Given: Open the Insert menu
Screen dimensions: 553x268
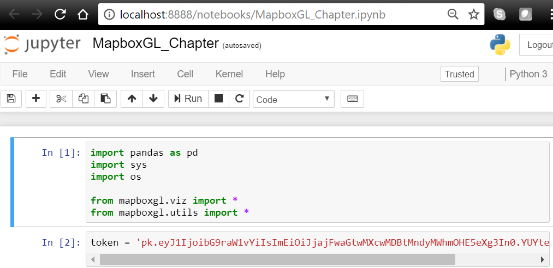Looking at the screenshot, I should pyautogui.click(x=143, y=74).
